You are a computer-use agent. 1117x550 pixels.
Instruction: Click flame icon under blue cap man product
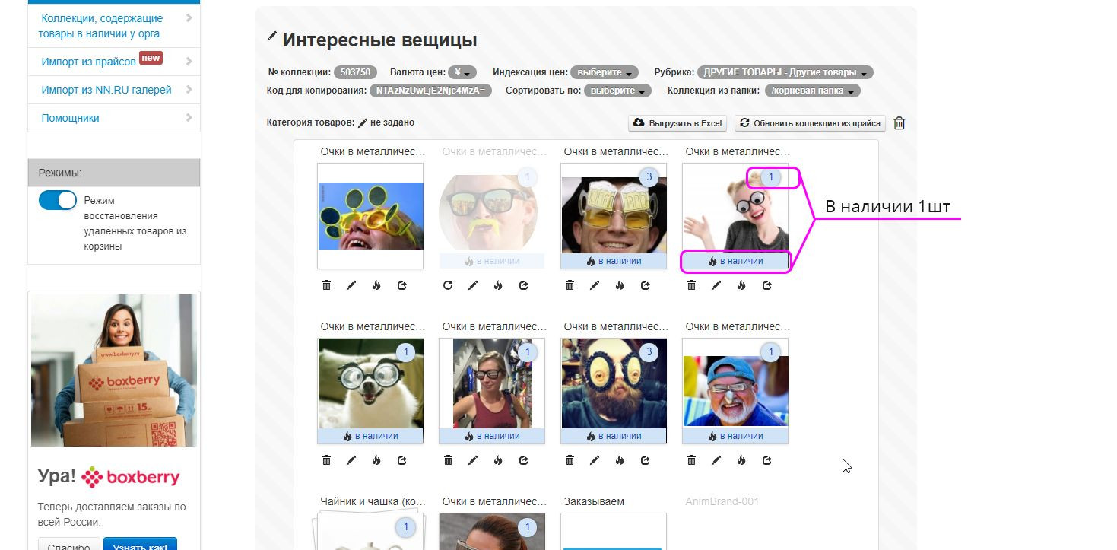[741, 460]
